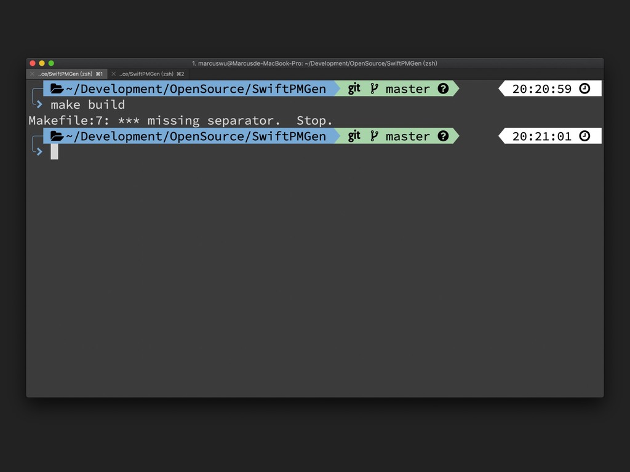Click the folder icon in the 20:20:59 prompt
This screenshot has height=472, width=630.
[57, 88]
